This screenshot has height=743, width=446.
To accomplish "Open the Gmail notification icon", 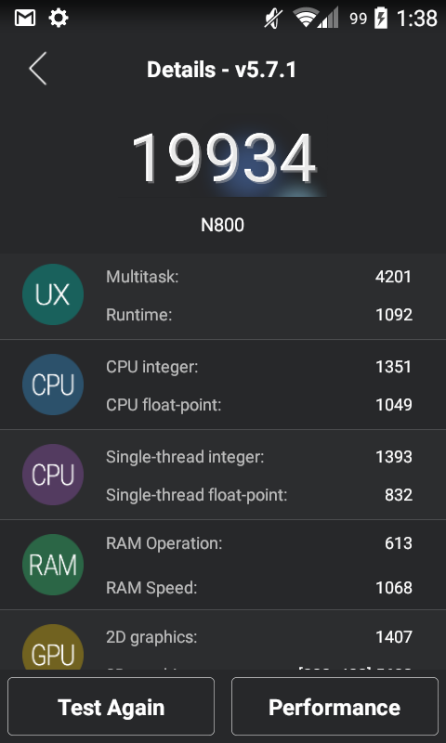I will 25,18.
